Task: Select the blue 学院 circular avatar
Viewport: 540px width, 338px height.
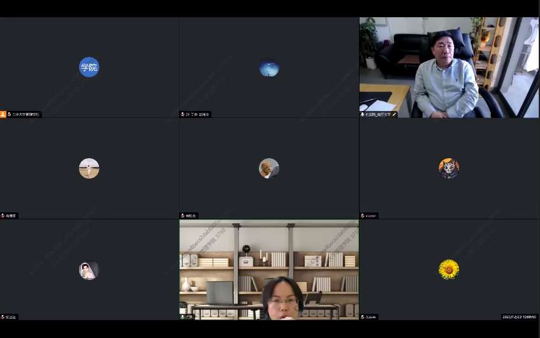Action: point(89,67)
